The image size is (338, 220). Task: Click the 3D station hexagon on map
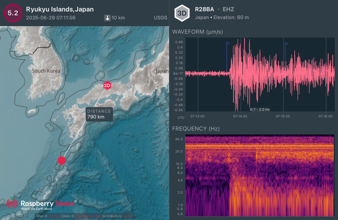click(107, 85)
